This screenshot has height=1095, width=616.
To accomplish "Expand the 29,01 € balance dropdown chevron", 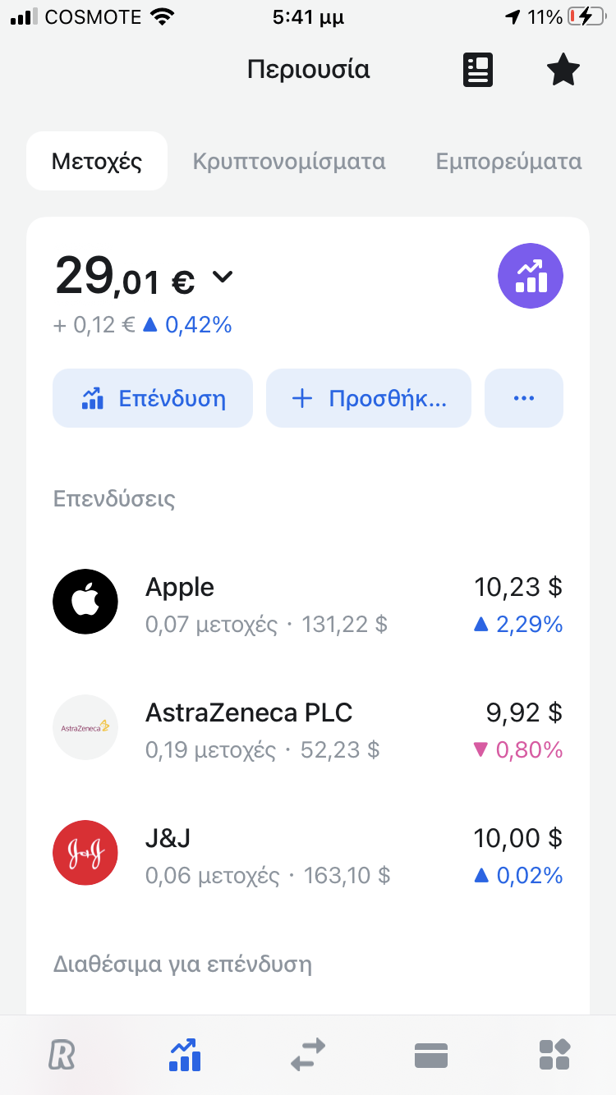I will [223, 277].
